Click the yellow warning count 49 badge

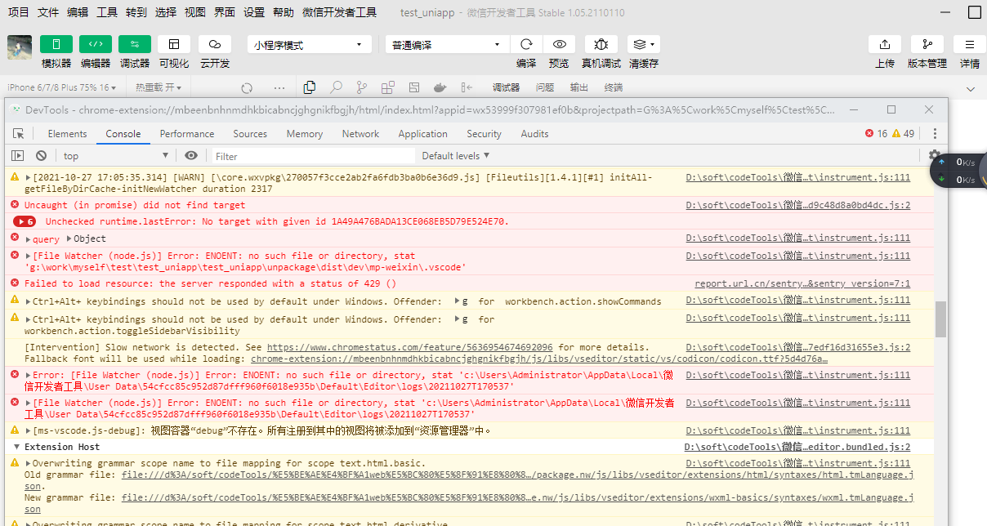coord(903,134)
